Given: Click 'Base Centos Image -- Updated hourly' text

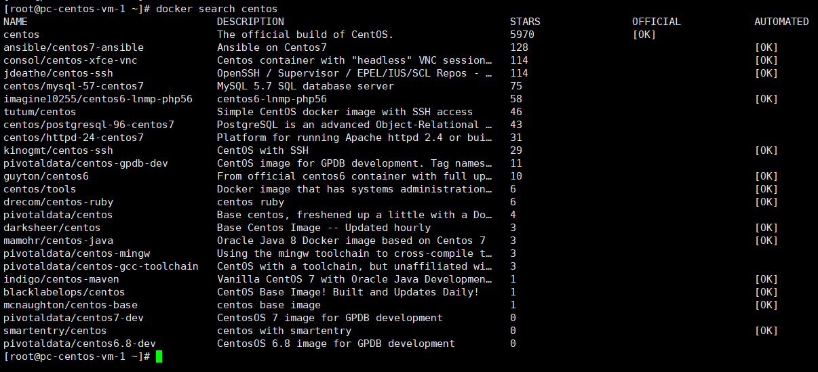Looking at the screenshot, I should (x=324, y=228).
